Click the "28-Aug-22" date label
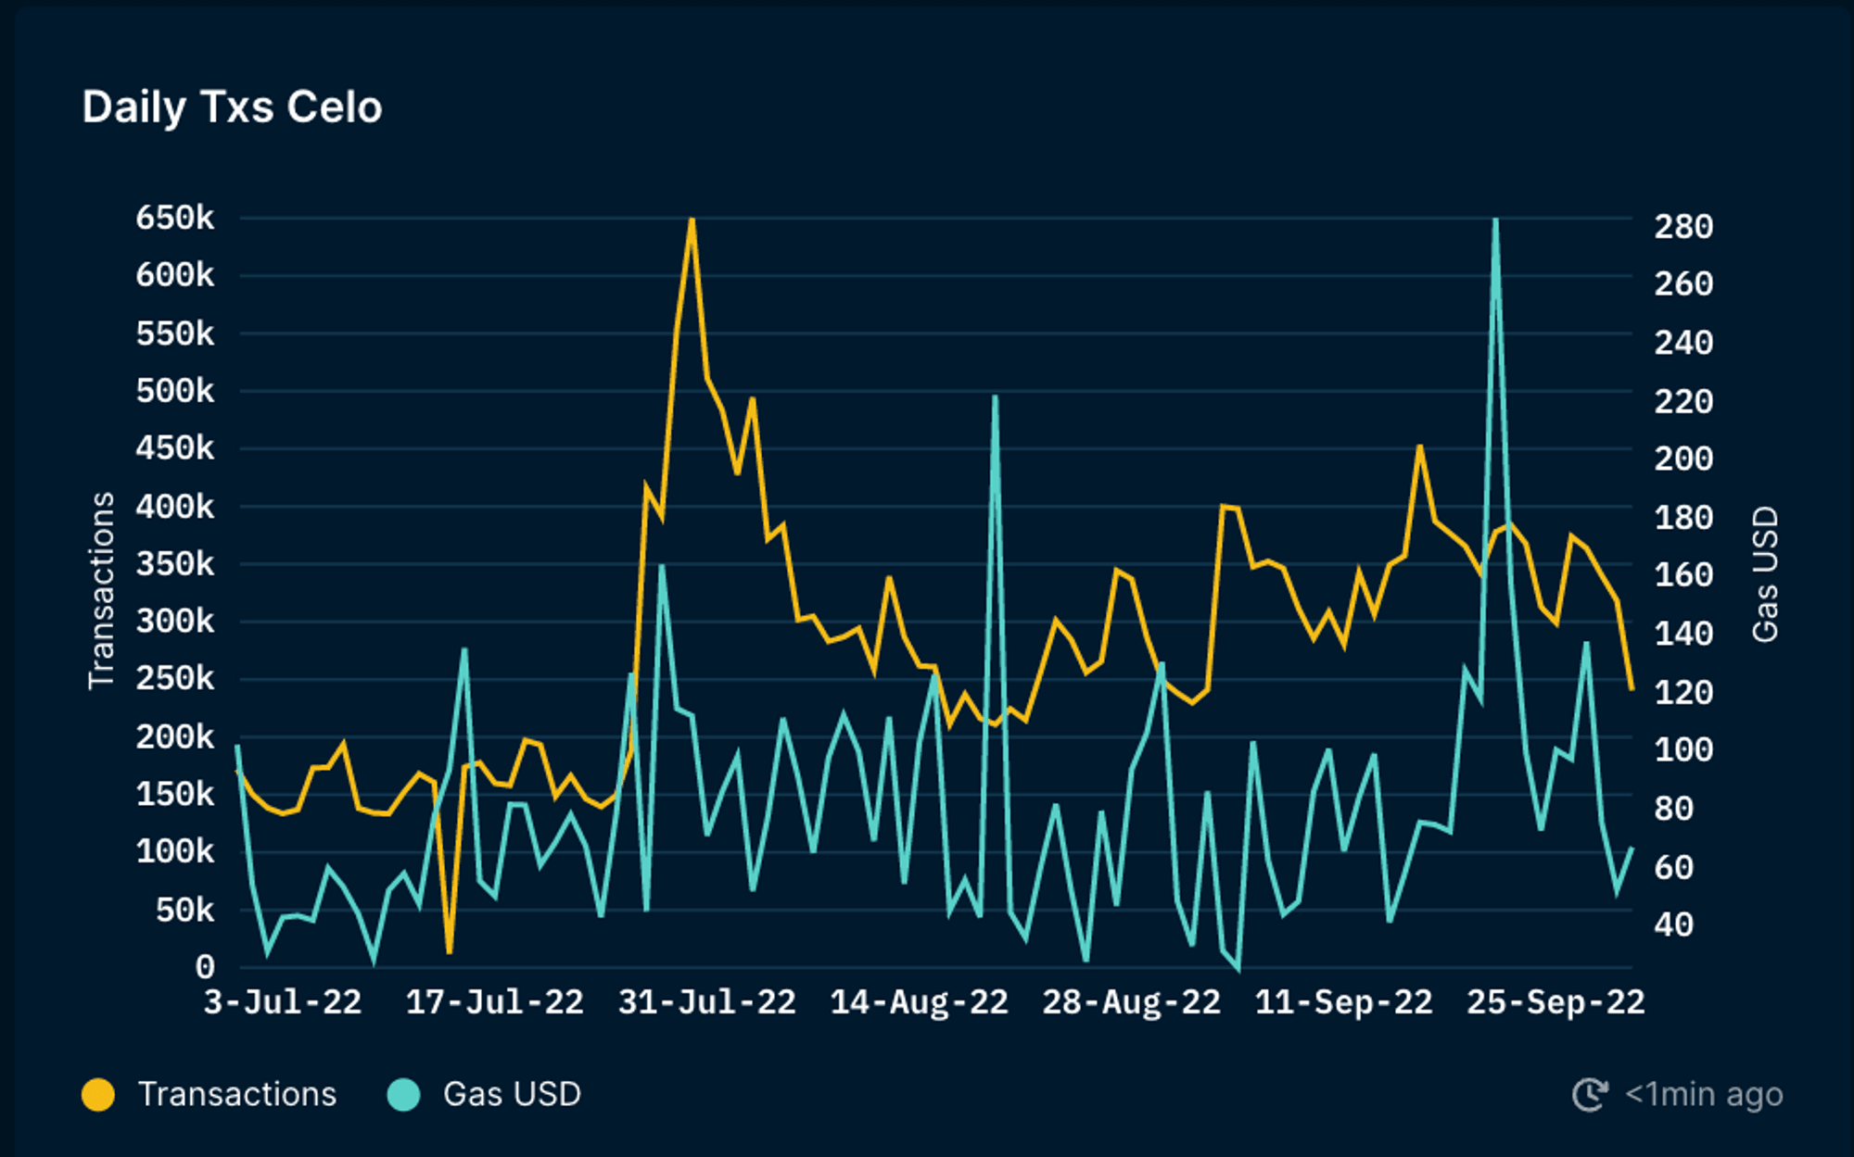This screenshot has width=1854, height=1157. coord(1132,1002)
